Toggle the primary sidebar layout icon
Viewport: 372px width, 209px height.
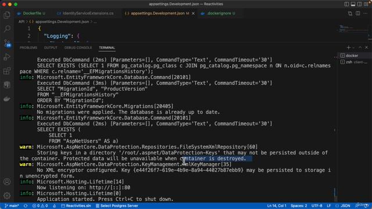click(x=346, y=4)
